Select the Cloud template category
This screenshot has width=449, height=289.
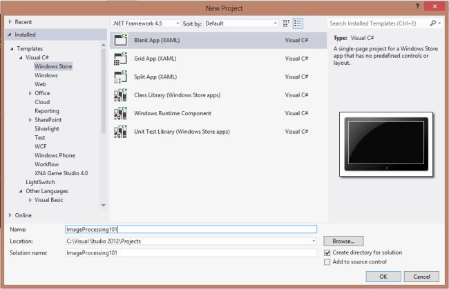point(42,102)
